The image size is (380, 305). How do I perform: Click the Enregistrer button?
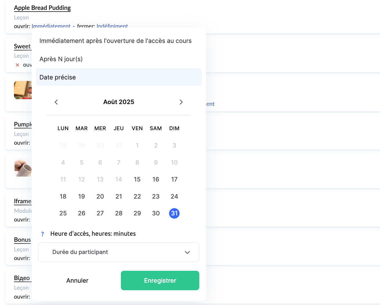pyautogui.click(x=160, y=280)
